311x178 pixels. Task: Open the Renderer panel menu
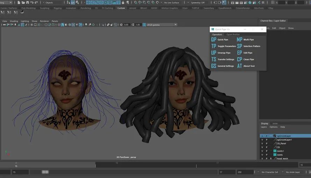44,21
